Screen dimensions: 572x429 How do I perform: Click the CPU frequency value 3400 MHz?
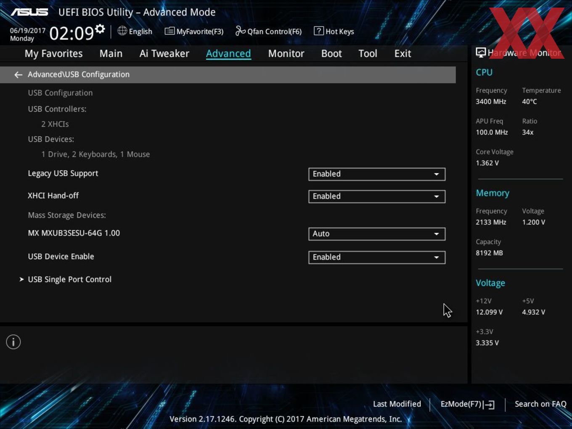tap(491, 101)
